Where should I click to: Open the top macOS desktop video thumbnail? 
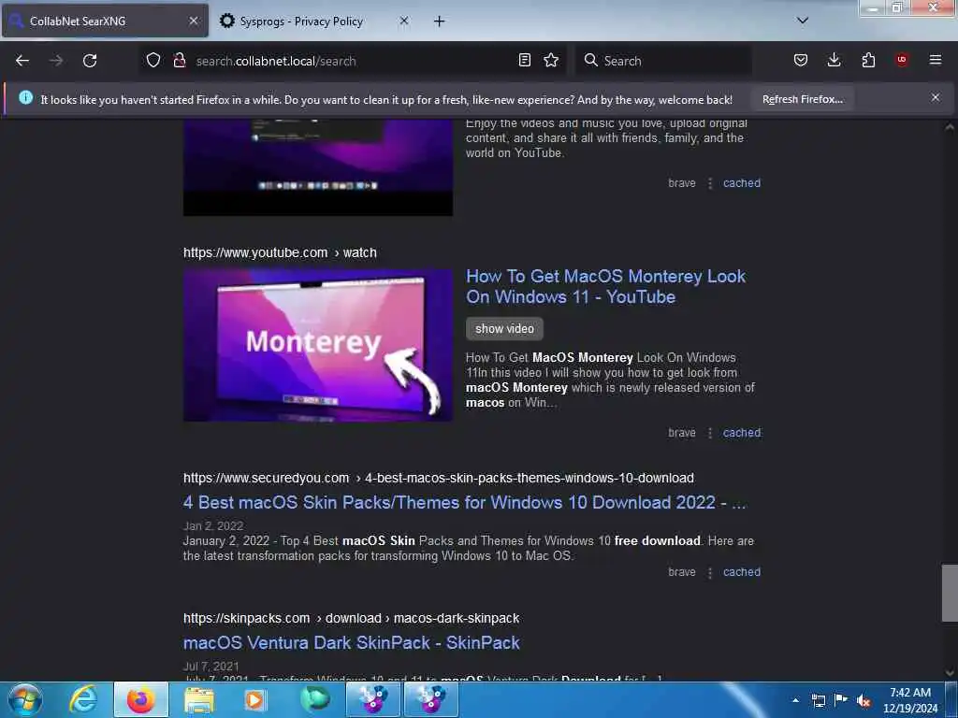[318, 167]
